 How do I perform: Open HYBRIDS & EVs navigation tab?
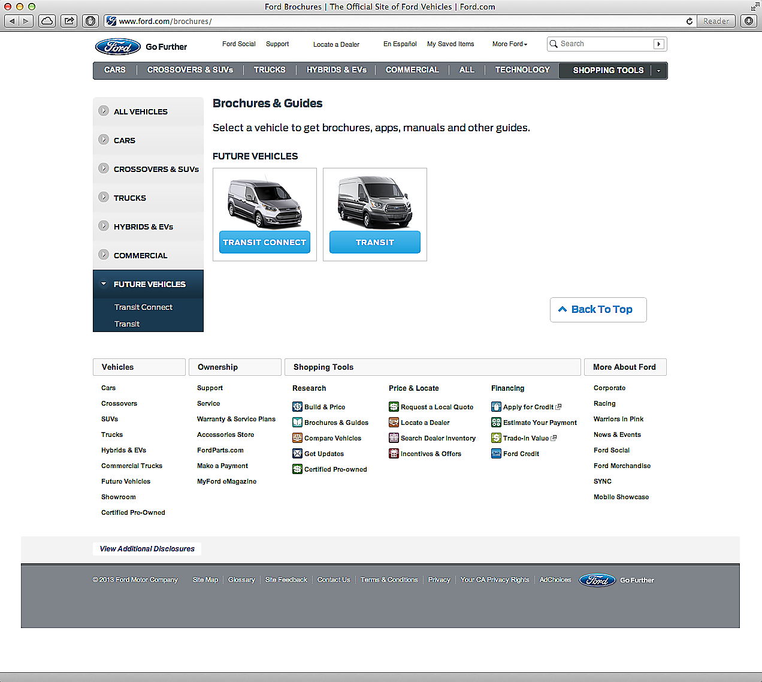(337, 70)
